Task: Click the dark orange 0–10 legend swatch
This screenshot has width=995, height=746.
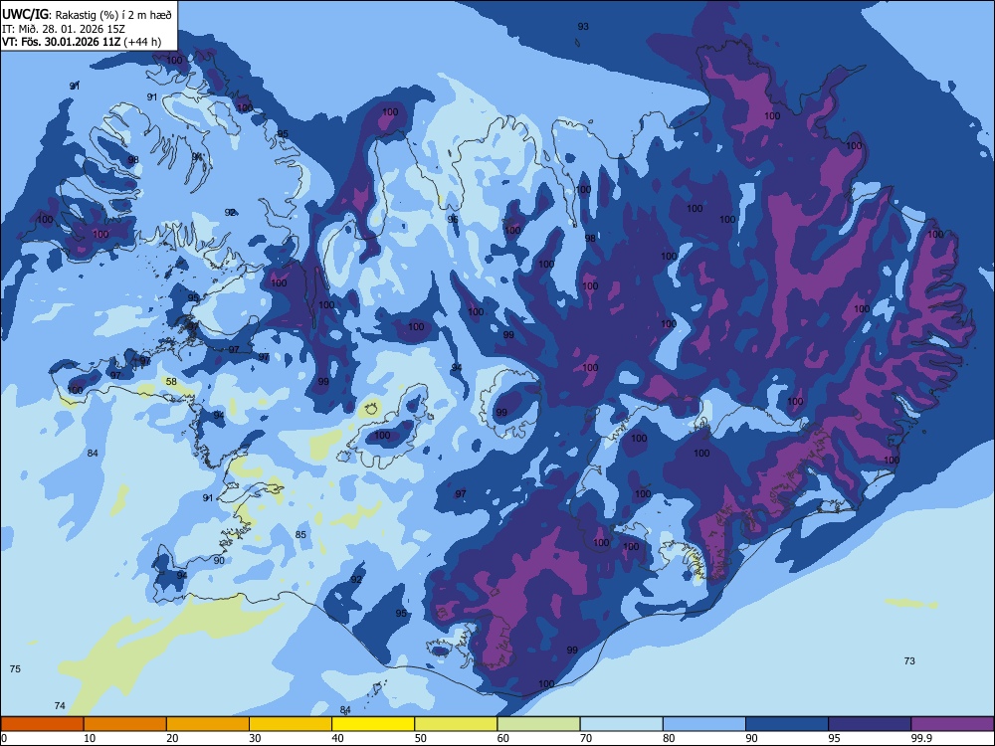Action: coord(42,724)
